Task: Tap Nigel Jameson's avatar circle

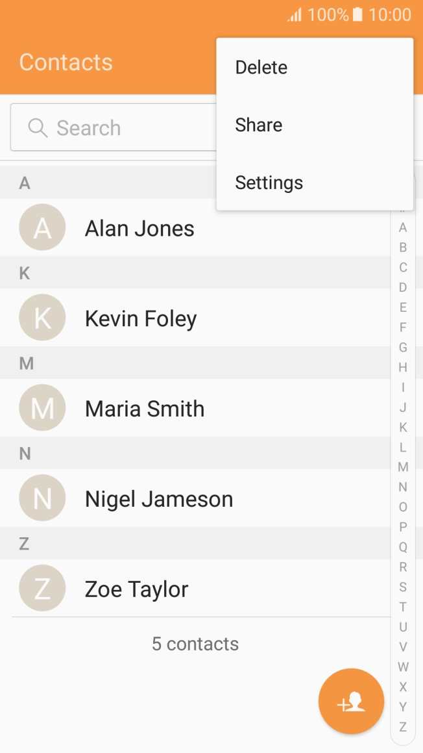Action: [42, 498]
